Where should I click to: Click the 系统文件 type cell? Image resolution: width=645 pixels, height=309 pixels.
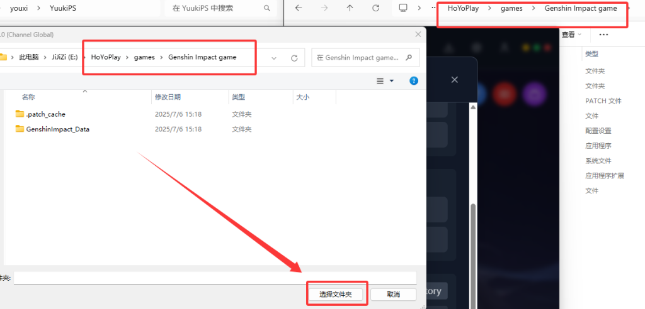click(598, 161)
